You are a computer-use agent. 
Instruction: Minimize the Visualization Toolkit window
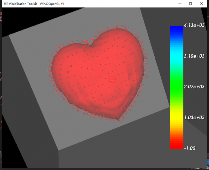pyautogui.click(x=180, y=4)
